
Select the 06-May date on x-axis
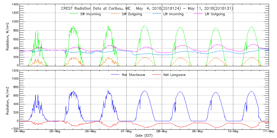click(x=91, y=131)
